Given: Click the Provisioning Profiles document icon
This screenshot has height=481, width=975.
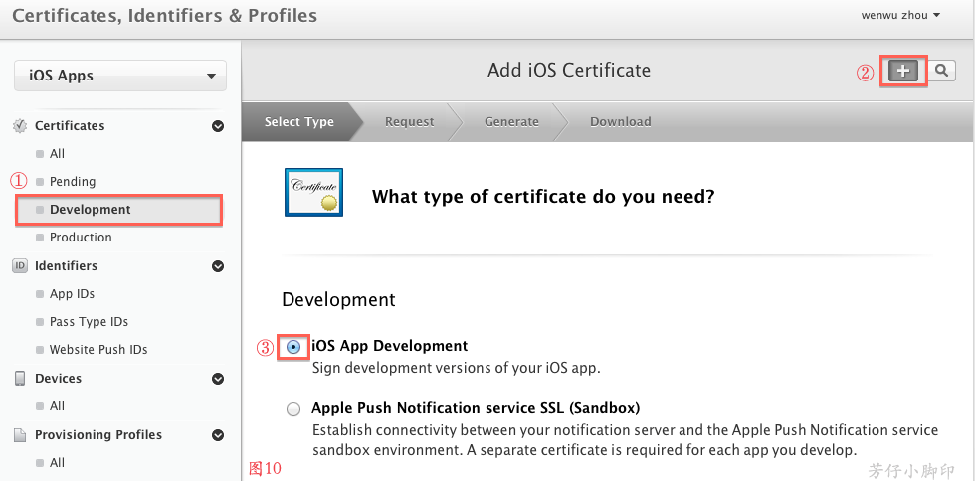Looking at the screenshot, I should coord(20,435).
